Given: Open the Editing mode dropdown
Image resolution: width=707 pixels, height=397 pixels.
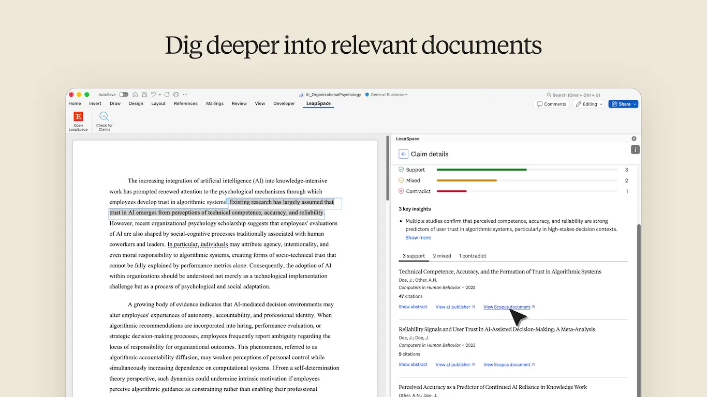Looking at the screenshot, I should [589, 104].
